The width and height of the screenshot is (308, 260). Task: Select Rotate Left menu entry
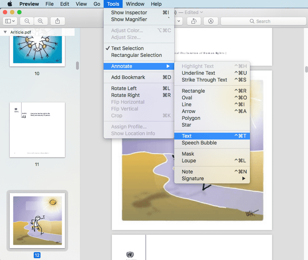click(124, 88)
